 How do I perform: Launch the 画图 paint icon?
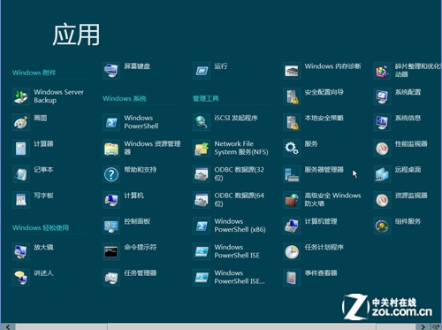[21, 122]
